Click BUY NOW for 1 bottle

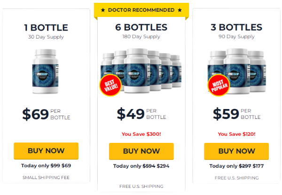click(46, 151)
